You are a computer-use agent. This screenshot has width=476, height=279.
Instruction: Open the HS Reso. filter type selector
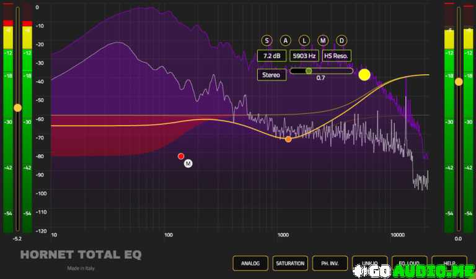pyautogui.click(x=337, y=56)
